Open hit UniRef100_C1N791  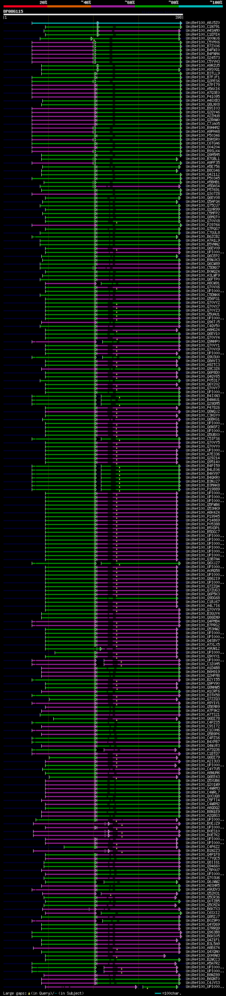203,27
